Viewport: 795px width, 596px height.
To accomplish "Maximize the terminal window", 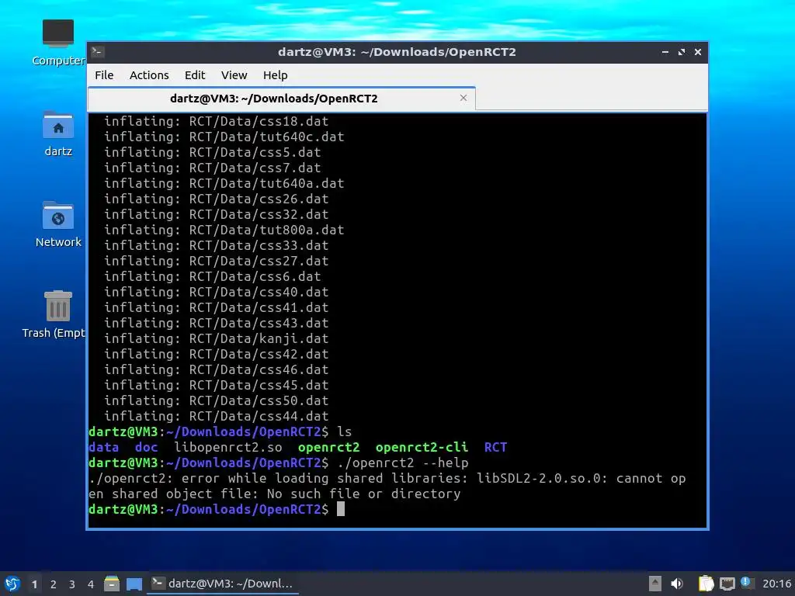I will tap(682, 52).
